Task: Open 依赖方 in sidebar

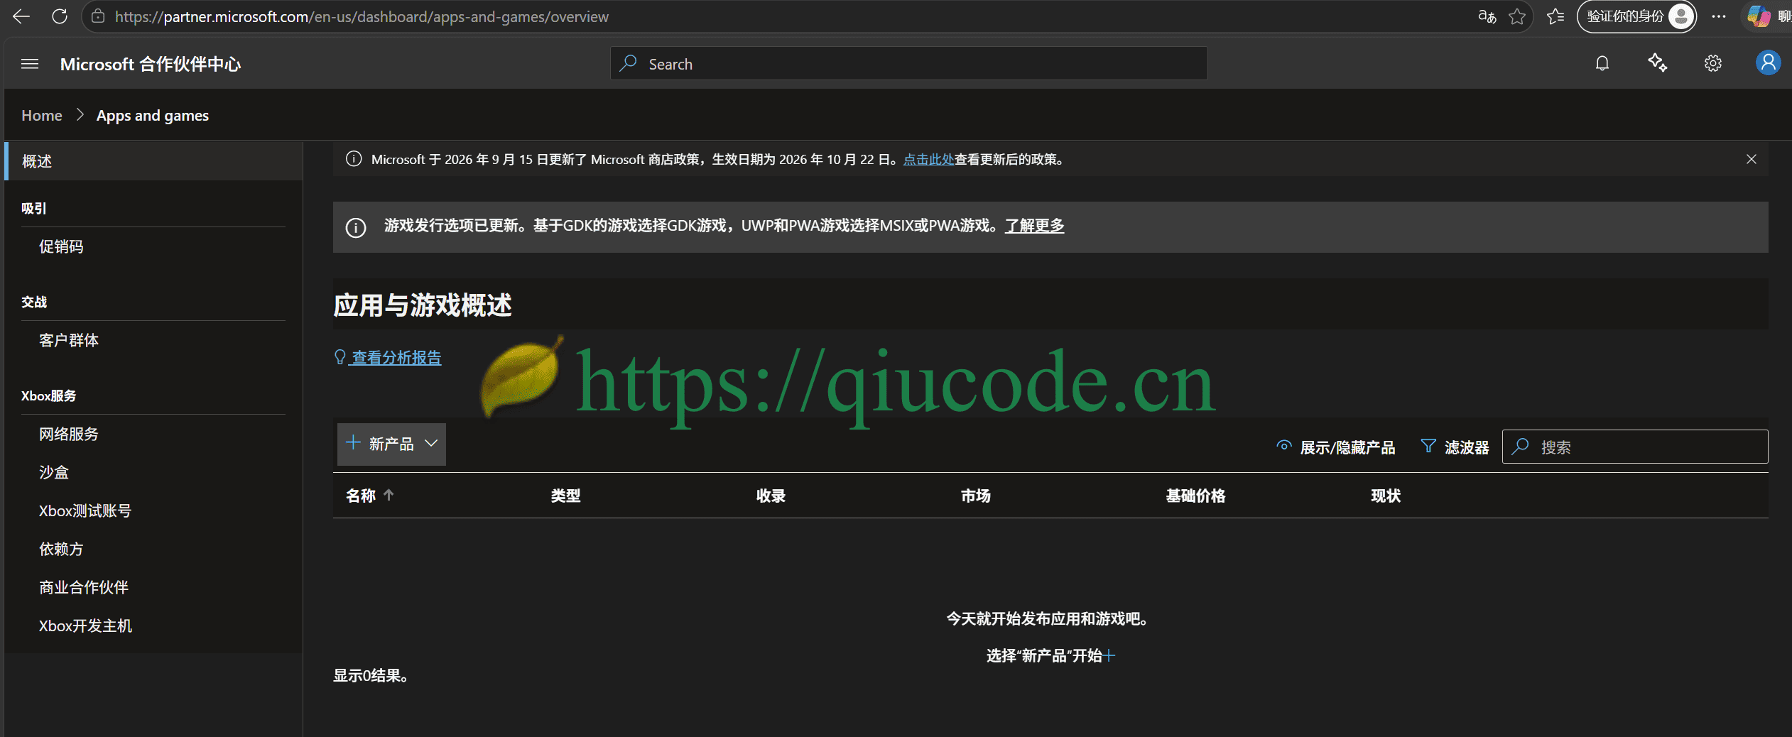Action: [61, 549]
